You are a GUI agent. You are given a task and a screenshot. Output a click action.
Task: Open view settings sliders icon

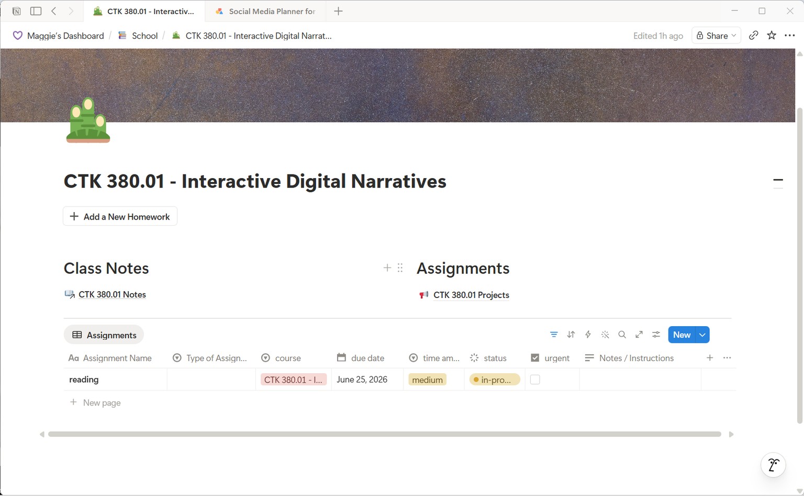pyautogui.click(x=656, y=334)
